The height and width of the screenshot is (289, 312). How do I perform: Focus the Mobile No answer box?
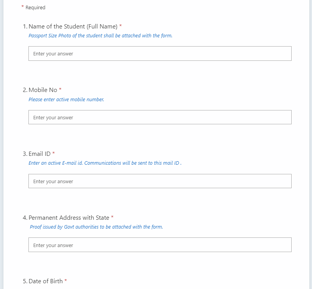point(160,117)
